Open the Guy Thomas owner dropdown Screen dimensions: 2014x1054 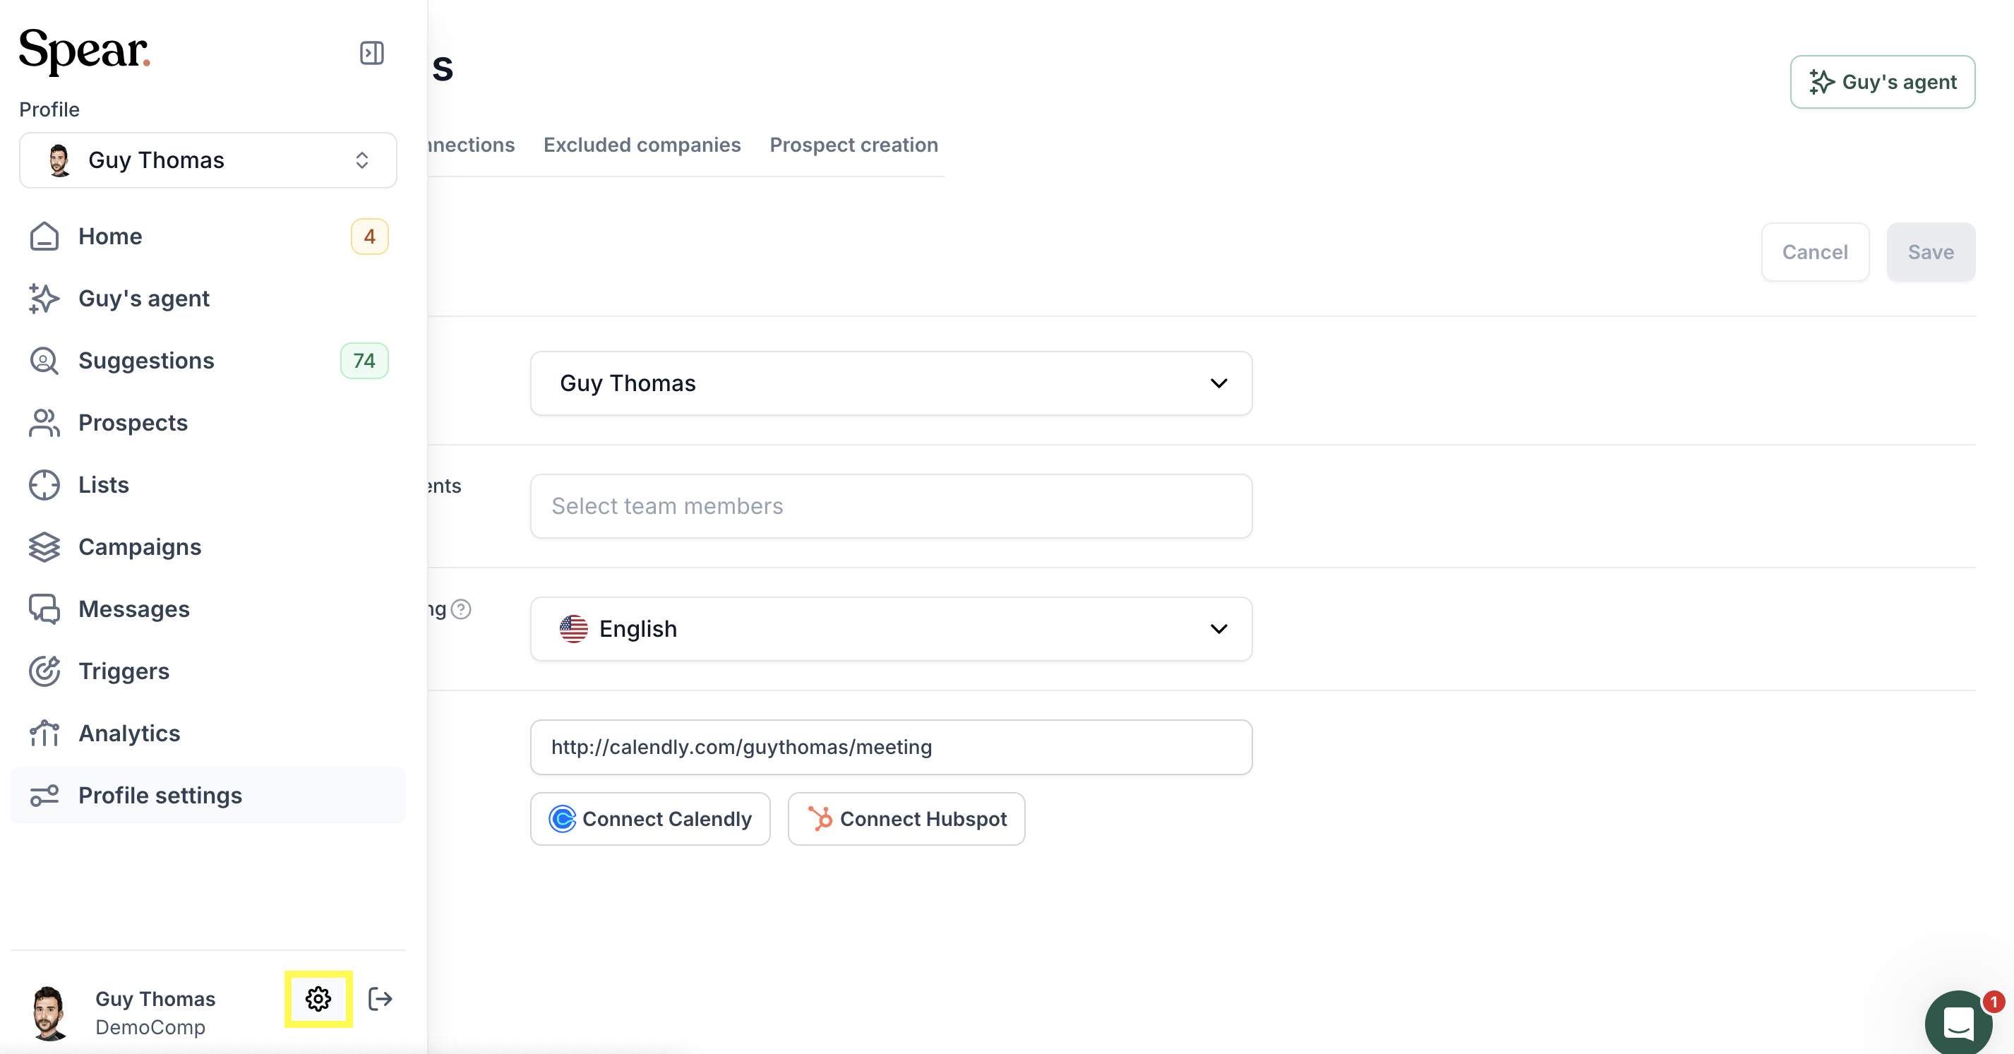pos(892,383)
